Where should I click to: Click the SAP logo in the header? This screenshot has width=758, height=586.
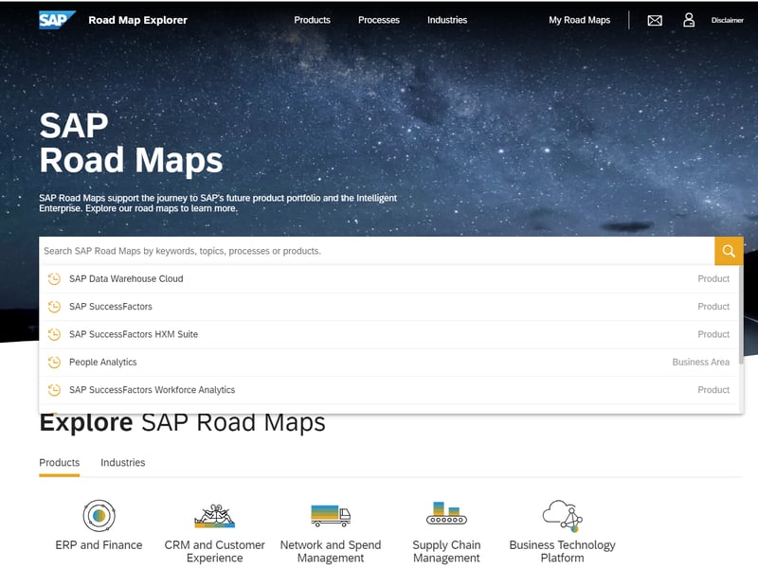pyautogui.click(x=57, y=20)
